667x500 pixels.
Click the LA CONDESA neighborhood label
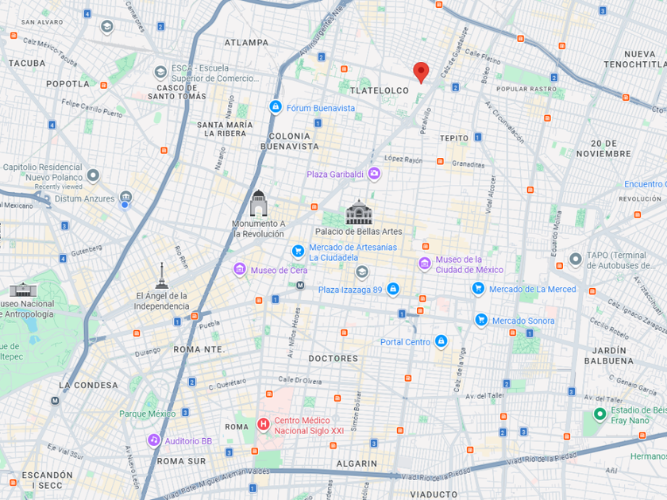tap(88, 385)
